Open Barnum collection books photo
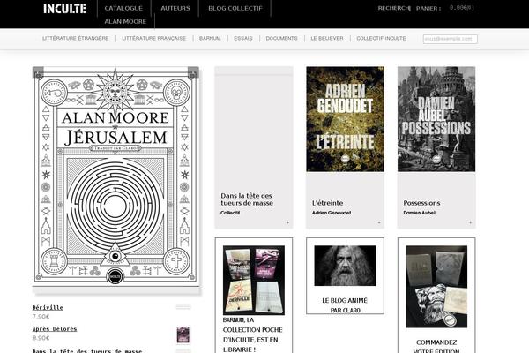Screen dimensions: 529x353 pos(254,280)
